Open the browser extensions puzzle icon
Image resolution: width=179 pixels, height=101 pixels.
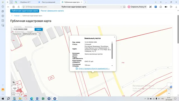click(161, 7)
